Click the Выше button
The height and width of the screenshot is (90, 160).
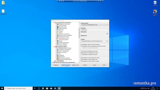coord(94,65)
